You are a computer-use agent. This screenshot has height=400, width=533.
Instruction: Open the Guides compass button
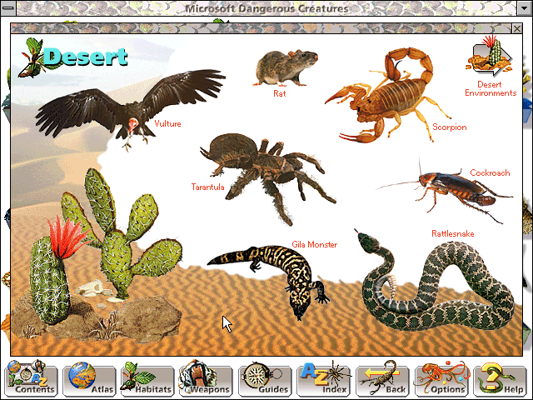[265, 379]
